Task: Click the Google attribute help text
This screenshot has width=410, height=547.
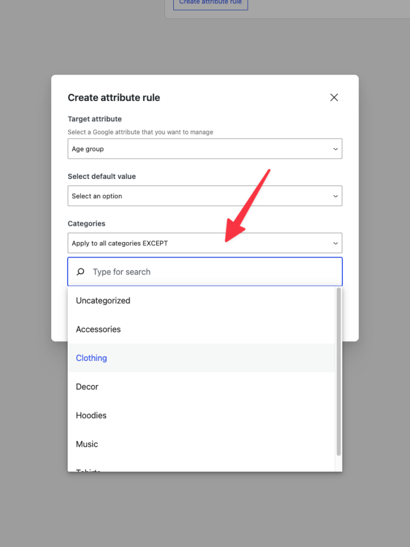Action: (141, 132)
